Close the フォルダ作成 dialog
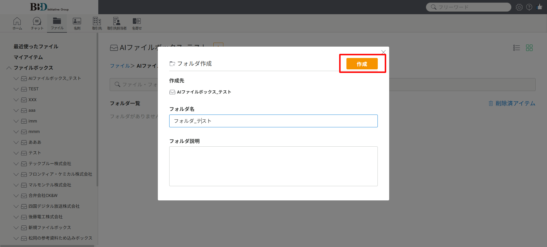This screenshot has height=247, width=547. [x=383, y=52]
